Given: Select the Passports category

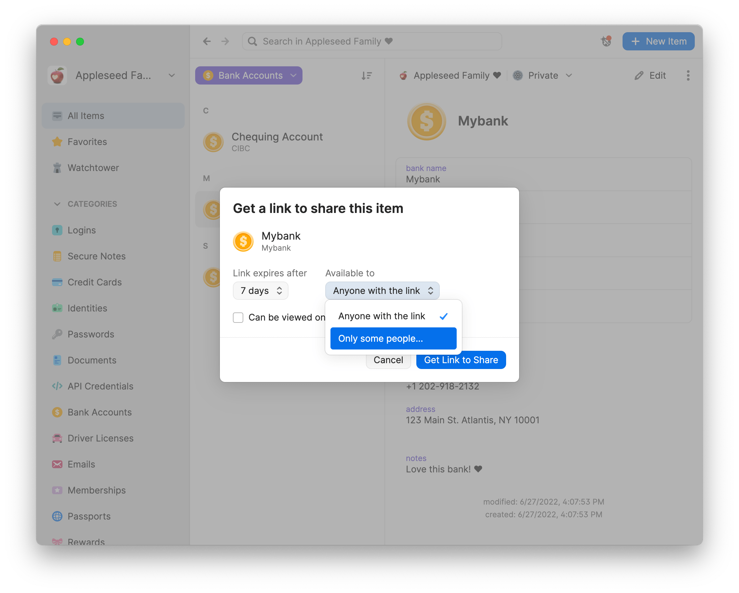Looking at the screenshot, I should pos(113,517).
